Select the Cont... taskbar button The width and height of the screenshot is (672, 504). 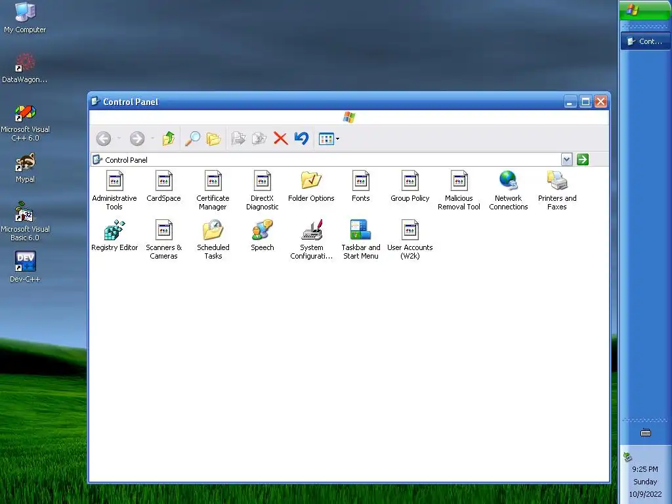[x=646, y=41]
